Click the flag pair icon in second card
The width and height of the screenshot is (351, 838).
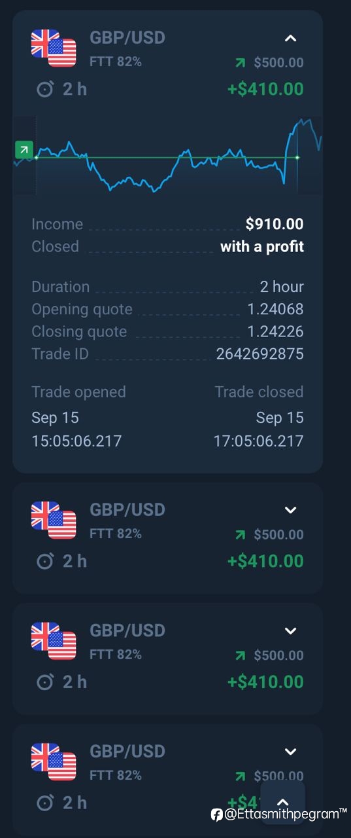54,520
